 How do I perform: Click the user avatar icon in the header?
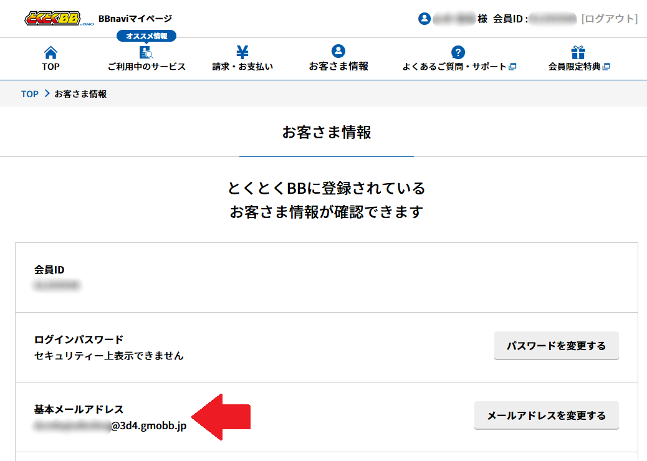pyautogui.click(x=424, y=19)
